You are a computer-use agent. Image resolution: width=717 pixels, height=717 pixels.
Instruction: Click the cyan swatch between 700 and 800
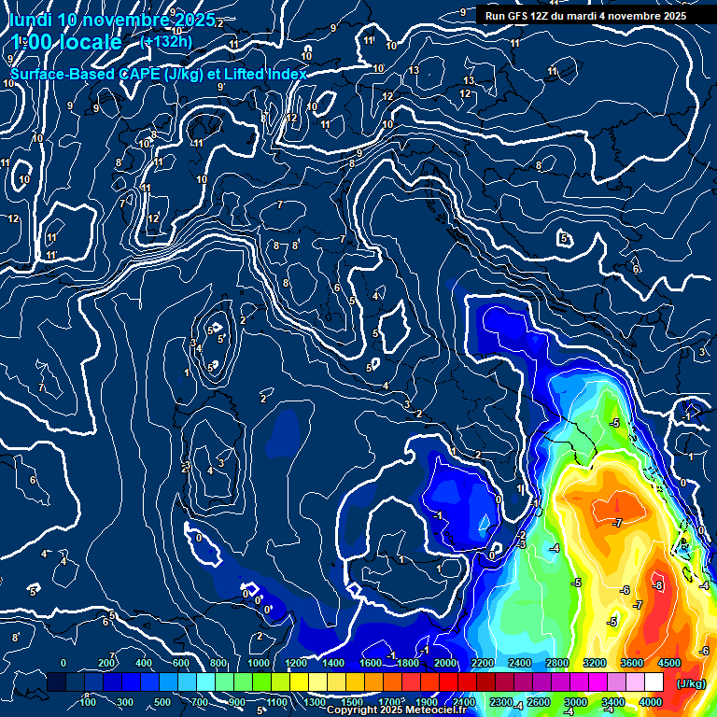(x=205, y=682)
